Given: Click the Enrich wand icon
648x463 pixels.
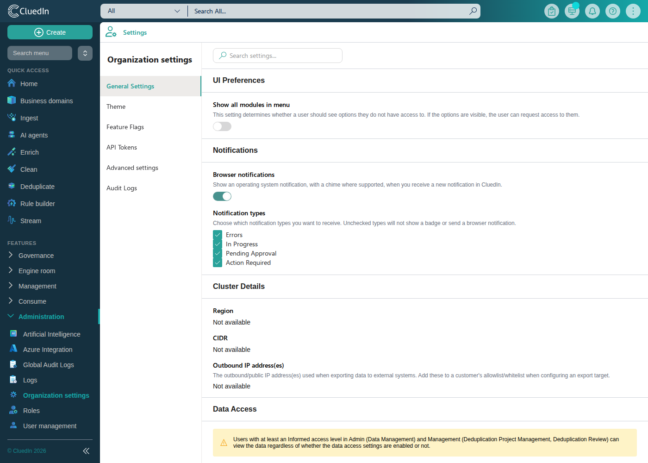Looking at the screenshot, I should click(12, 152).
